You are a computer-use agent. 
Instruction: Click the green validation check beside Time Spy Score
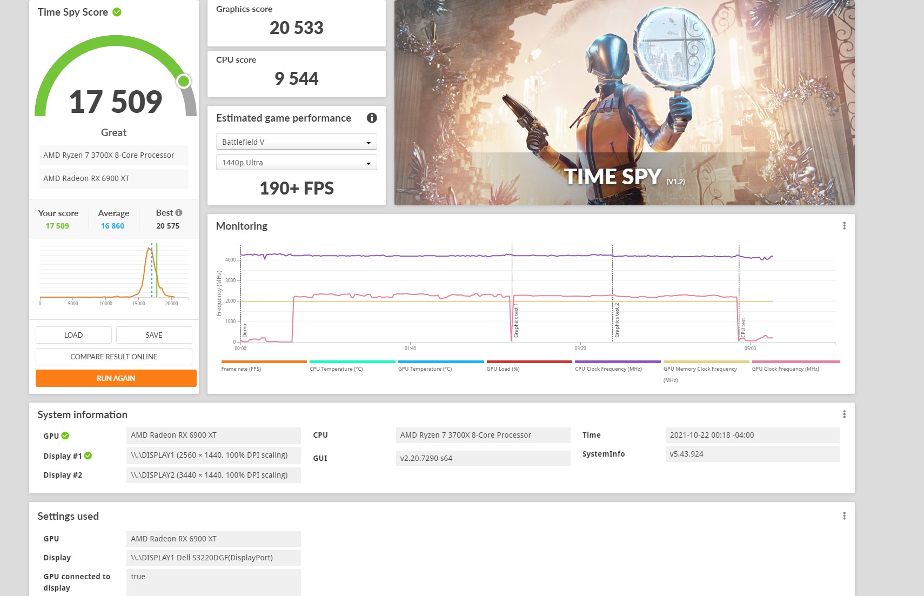click(117, 12)
